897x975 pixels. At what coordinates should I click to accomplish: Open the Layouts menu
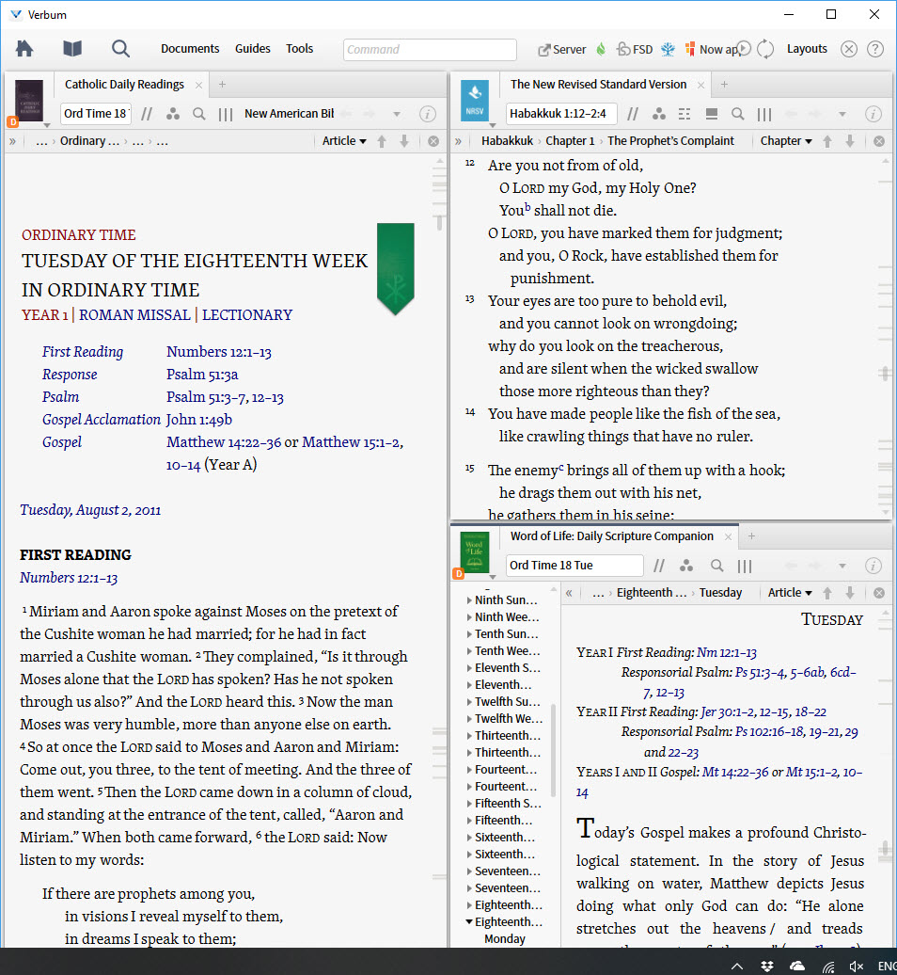pos(807,49)
